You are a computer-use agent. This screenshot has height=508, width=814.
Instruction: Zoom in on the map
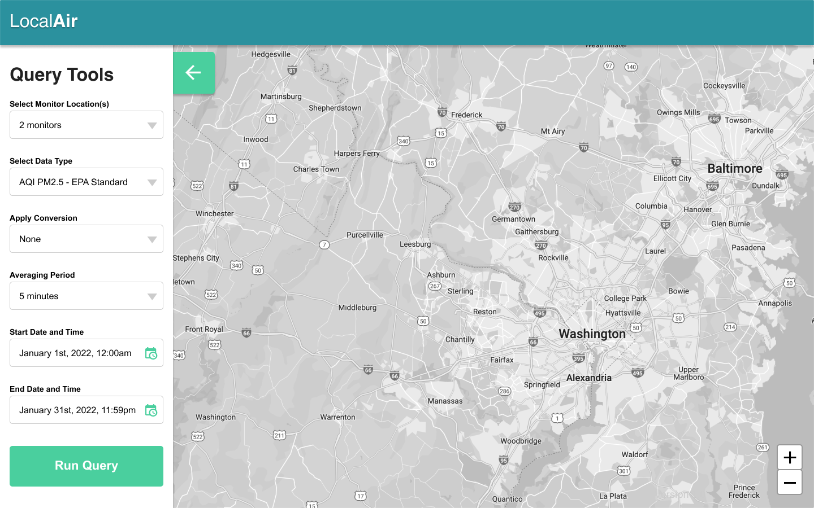point(790,457)
